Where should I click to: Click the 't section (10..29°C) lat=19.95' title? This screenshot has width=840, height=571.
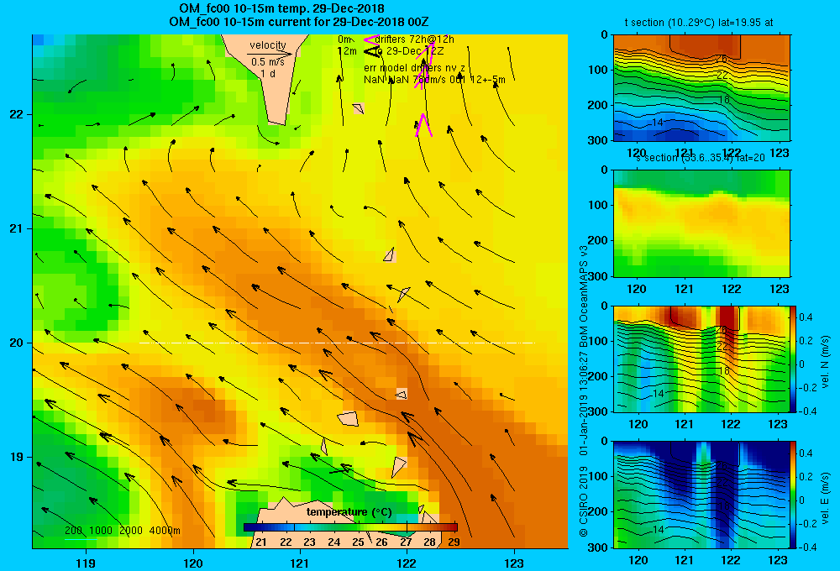699,23
